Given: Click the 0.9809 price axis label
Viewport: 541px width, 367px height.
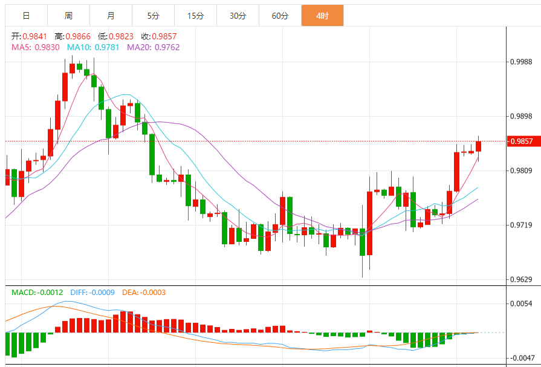Looking at the screenshot, I should [521, 171].
